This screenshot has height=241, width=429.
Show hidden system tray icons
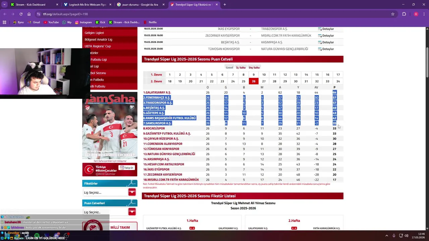[x=386, y=236]
